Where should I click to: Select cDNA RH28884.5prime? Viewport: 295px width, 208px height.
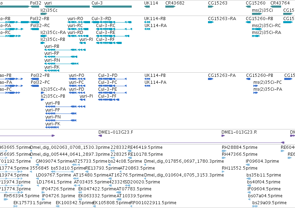[x=224, y=151]
